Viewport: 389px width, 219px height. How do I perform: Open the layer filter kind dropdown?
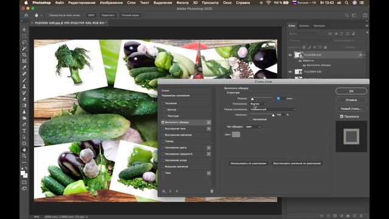click(303, 33)
